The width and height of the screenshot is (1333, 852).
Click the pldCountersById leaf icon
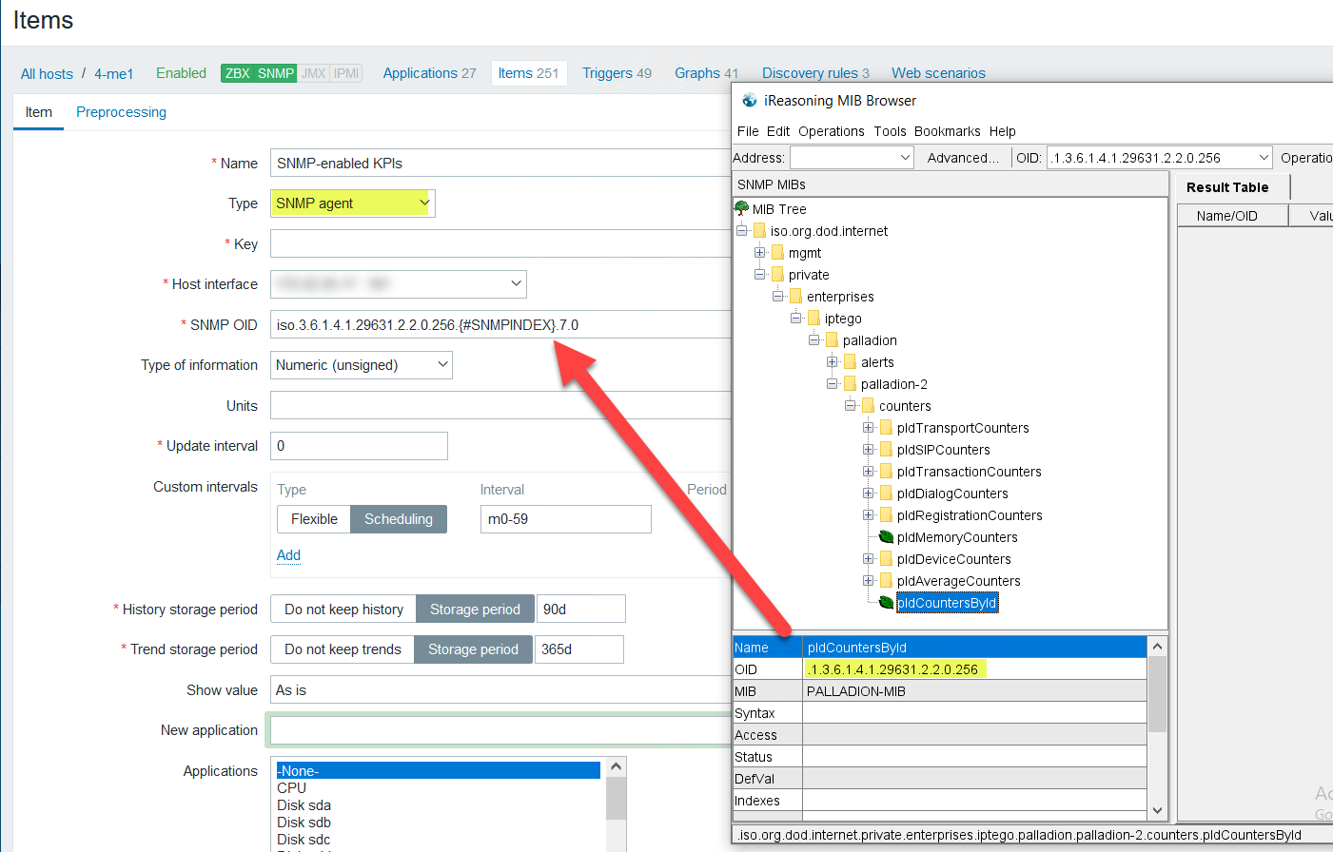coord(886,603)
